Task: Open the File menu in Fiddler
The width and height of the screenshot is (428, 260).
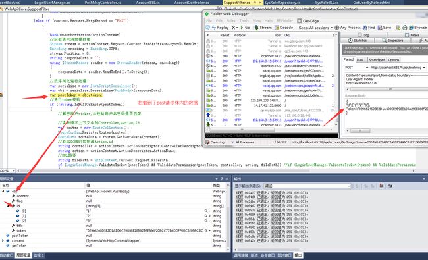Action: pyautogui.click(x=209, y=21)
